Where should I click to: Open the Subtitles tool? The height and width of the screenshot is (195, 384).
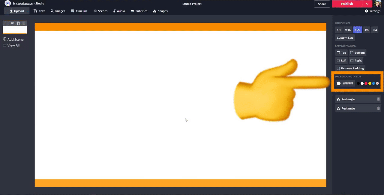139,11
